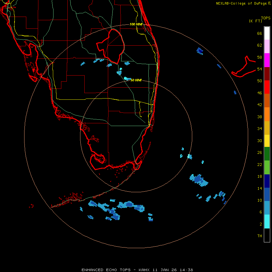Screen dimensions: 272x272
Task: Pick the light green legend swatch
Action: pos(267,167)
